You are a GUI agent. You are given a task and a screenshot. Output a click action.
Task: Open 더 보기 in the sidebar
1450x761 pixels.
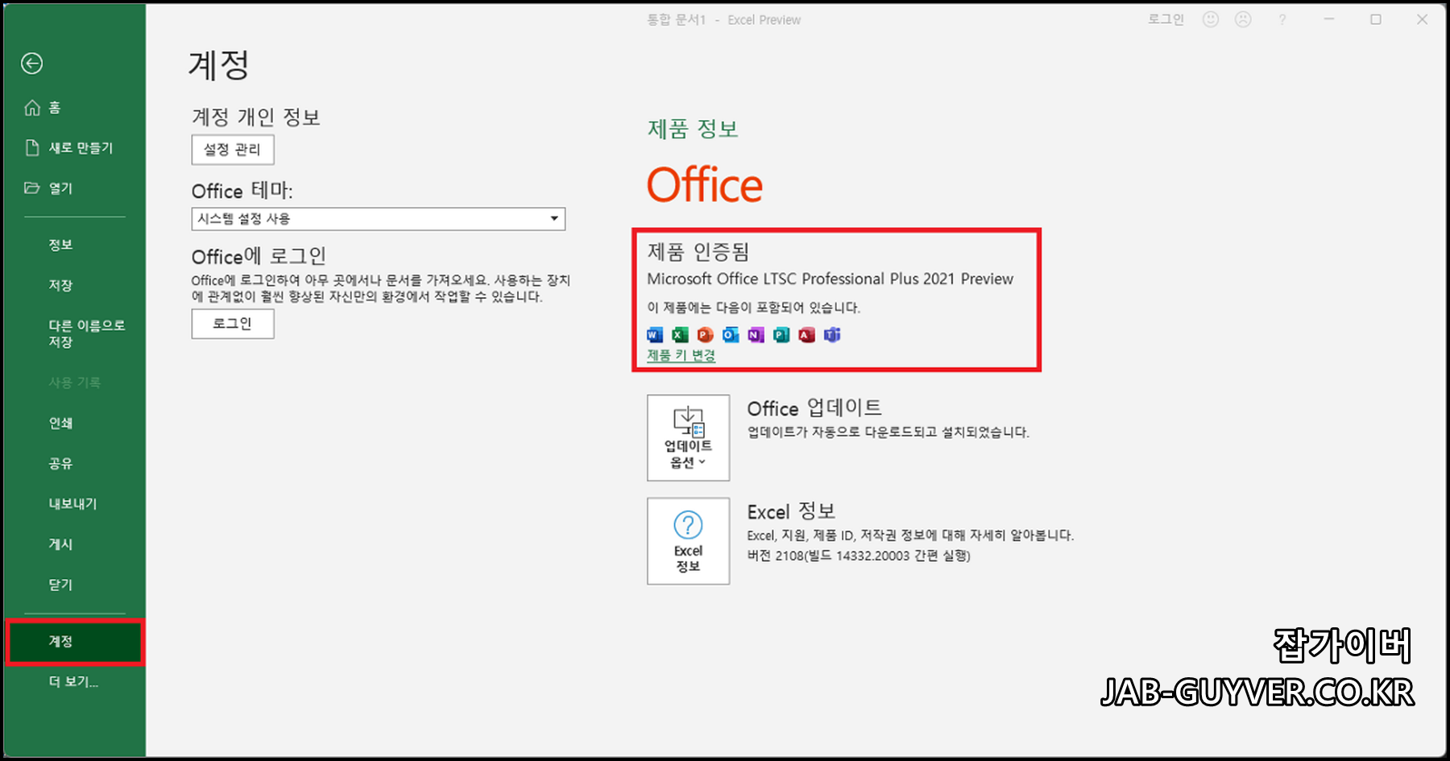click(x=71, y=682)
